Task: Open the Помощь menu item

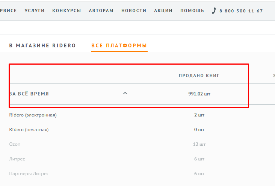Action: pyautogui.click(x=192, y=11)
